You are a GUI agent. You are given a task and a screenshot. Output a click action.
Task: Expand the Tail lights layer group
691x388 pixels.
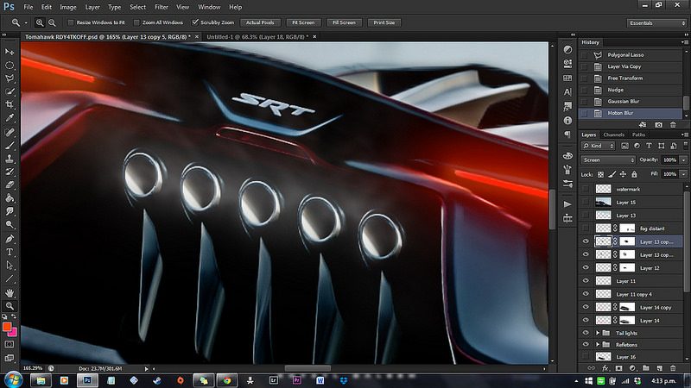(x=598, y=332)
